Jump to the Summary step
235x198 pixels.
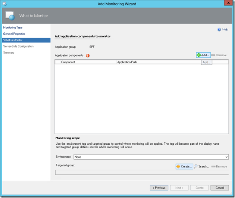pyautogui.click(x=9, y=53)
